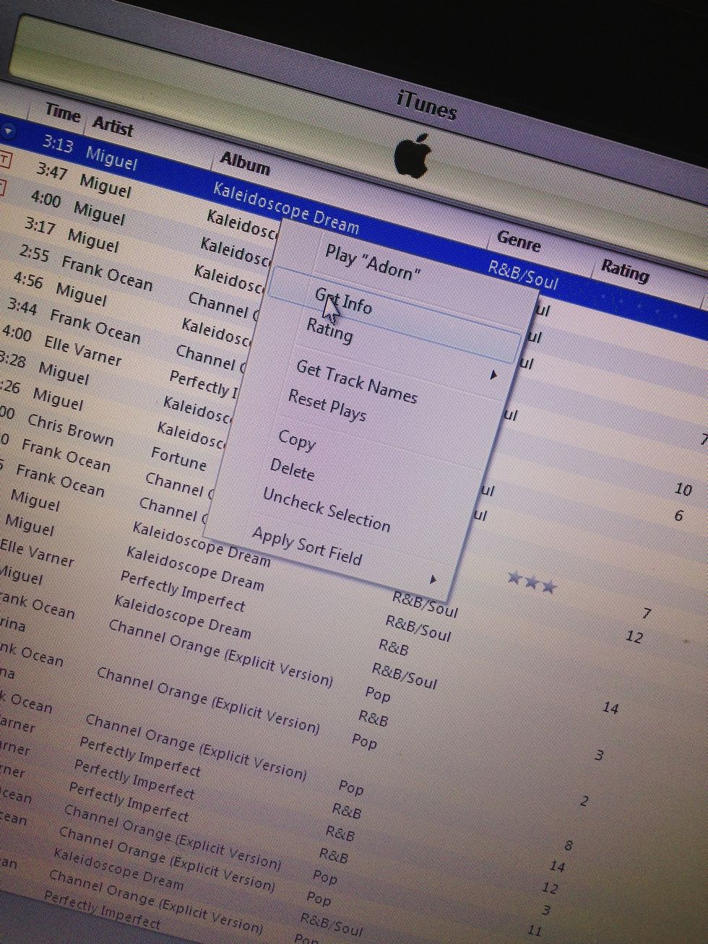Select the track with time 3:17
Screen dimensions: 708x944
click(40, 225)
